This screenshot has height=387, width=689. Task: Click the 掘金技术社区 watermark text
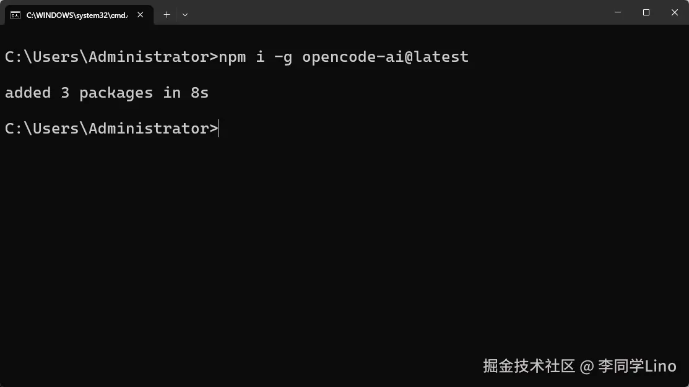529,366
